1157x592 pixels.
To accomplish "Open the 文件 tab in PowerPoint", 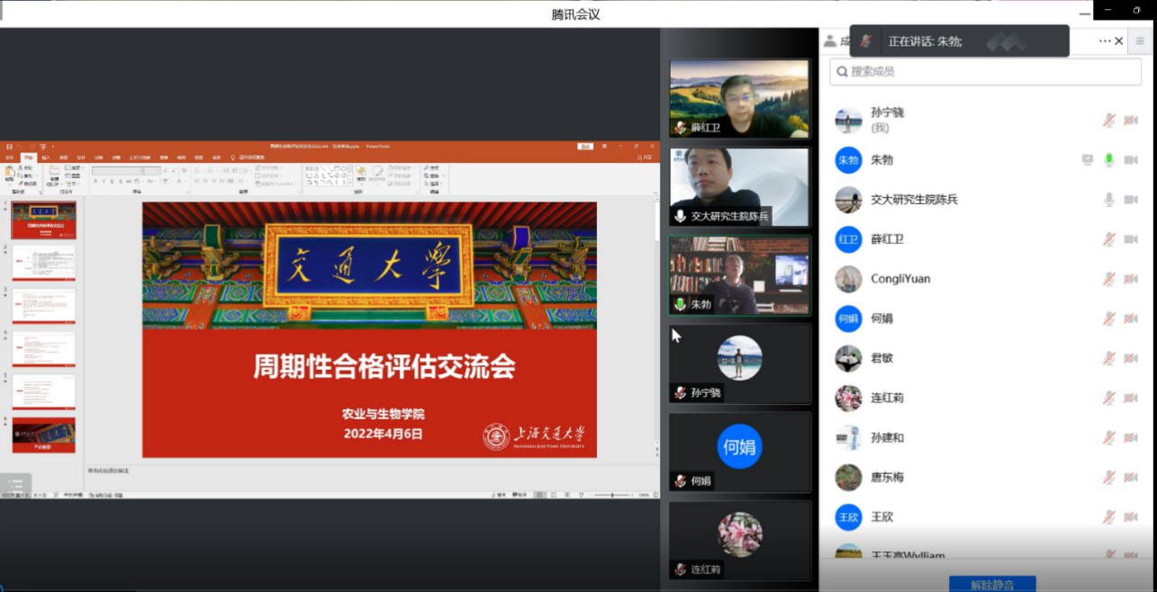I will click(10, 157).
